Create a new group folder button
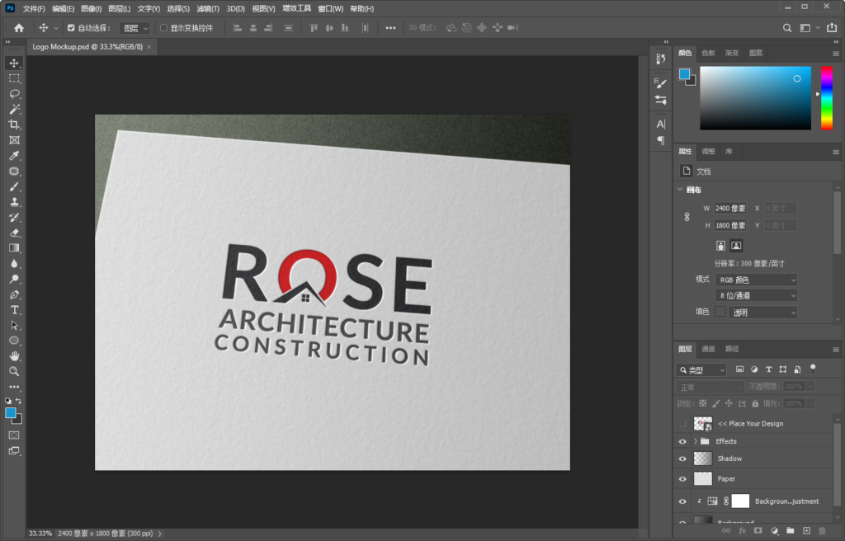This screenshot has width=845, height=541. point(790,531)
